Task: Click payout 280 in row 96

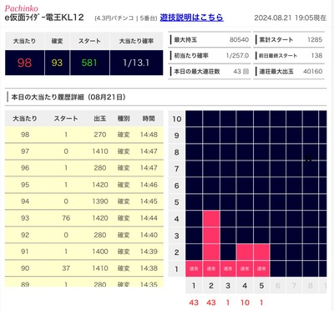Action: [100, 168]
